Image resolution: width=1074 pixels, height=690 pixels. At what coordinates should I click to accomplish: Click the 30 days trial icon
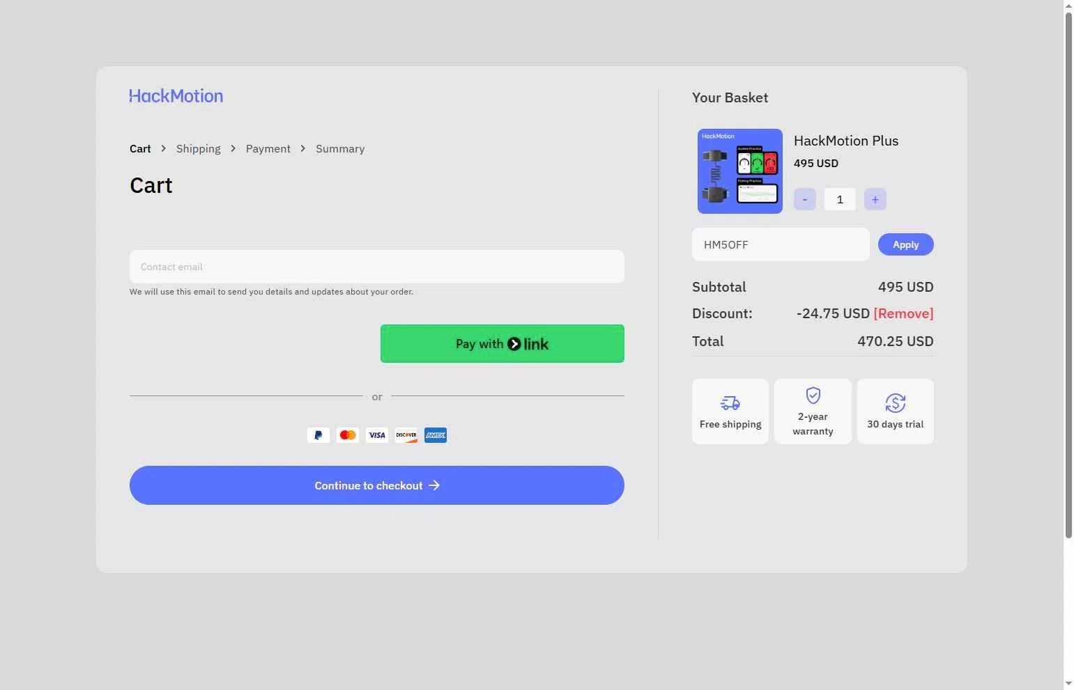pos(896,403)
